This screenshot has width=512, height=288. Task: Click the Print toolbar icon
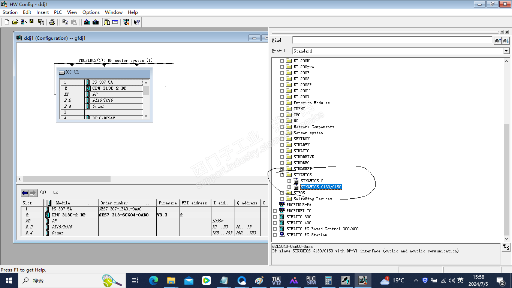click(52, 22)
